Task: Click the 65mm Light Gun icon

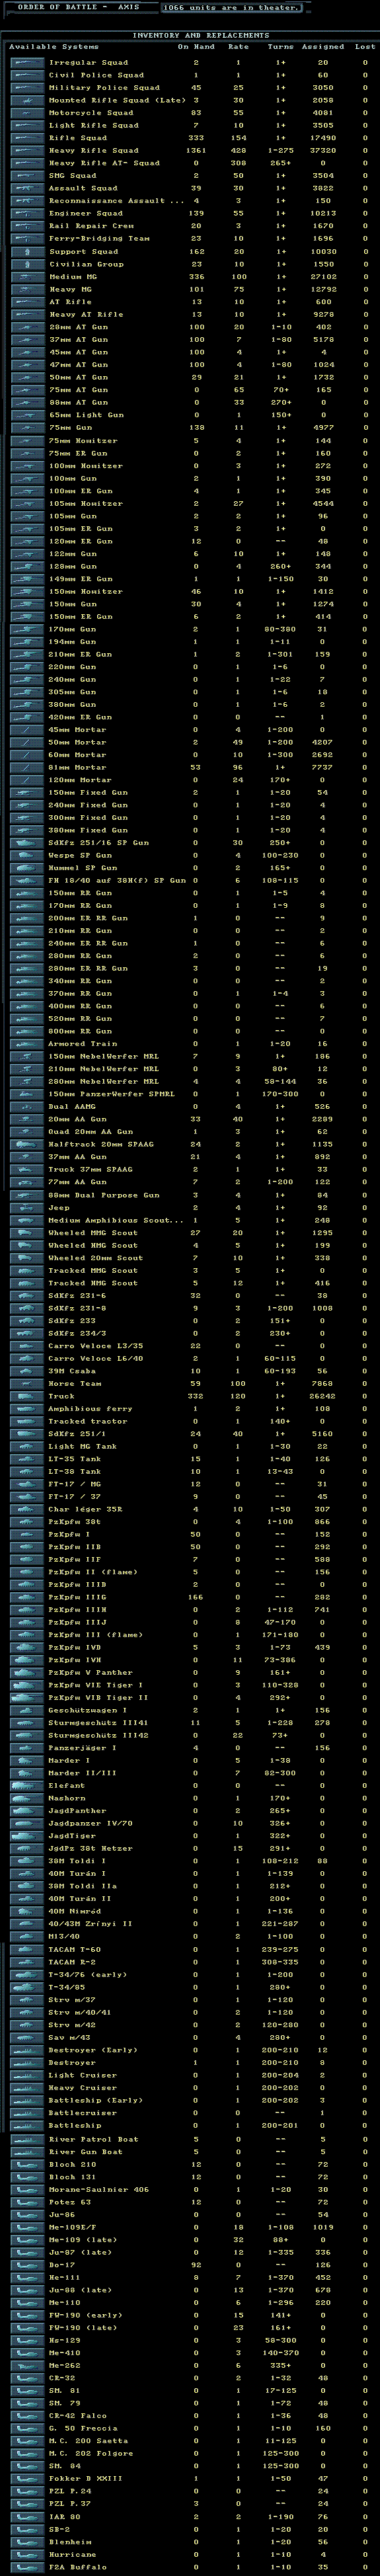Action: [x=27, y=415]
